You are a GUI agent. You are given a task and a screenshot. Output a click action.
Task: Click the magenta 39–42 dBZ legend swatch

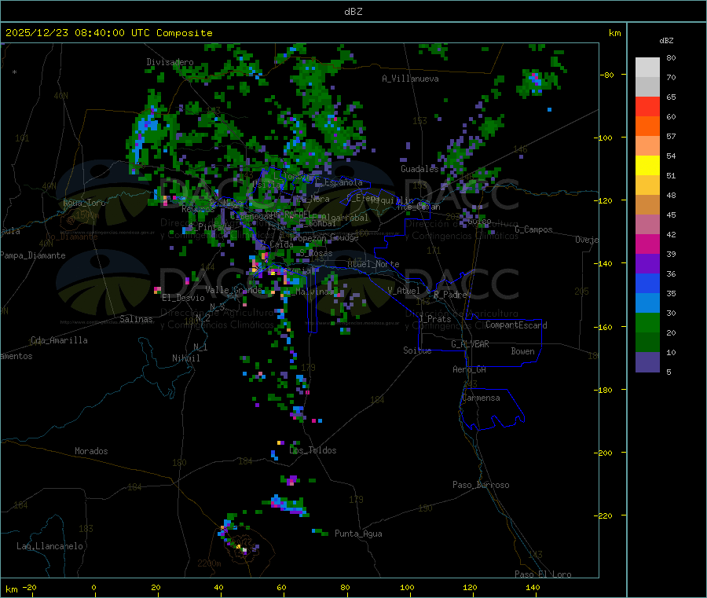[647, 244]
